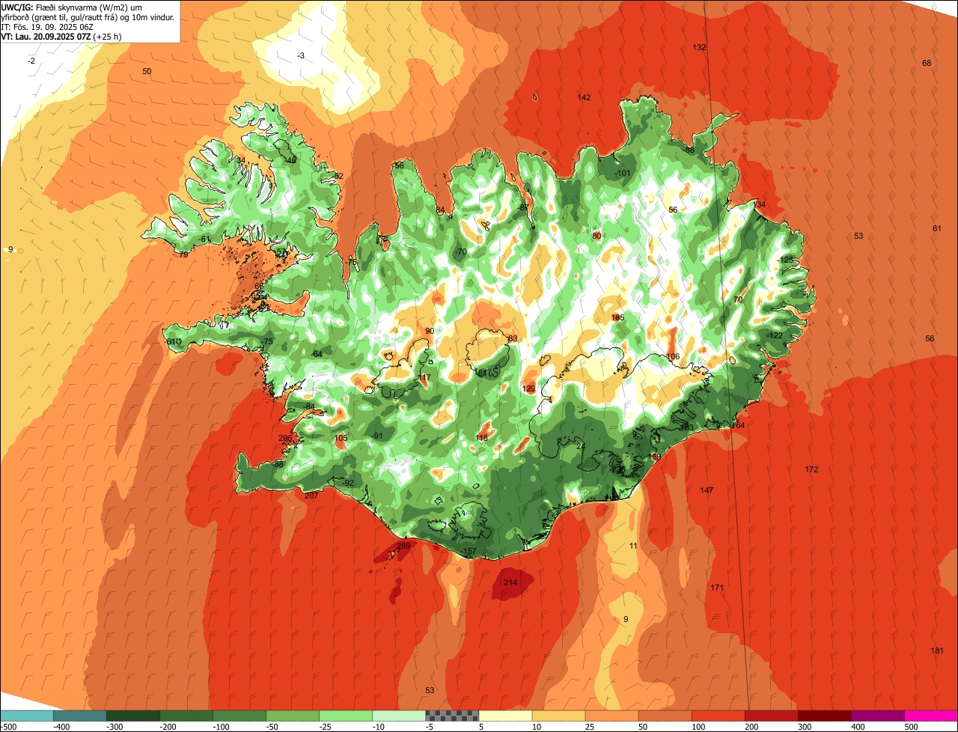958x732 pixels.
Task: Pick the legend swatch between 25 and 50
Action: click(611, 716)
